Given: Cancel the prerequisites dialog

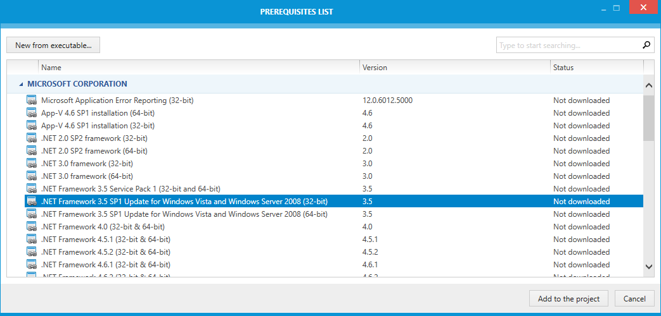Looking at the screenshot, I should [x=634, y=299].
